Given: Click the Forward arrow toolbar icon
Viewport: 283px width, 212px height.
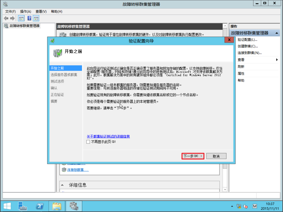Looking at the screenshot, I should pos(12,18).
